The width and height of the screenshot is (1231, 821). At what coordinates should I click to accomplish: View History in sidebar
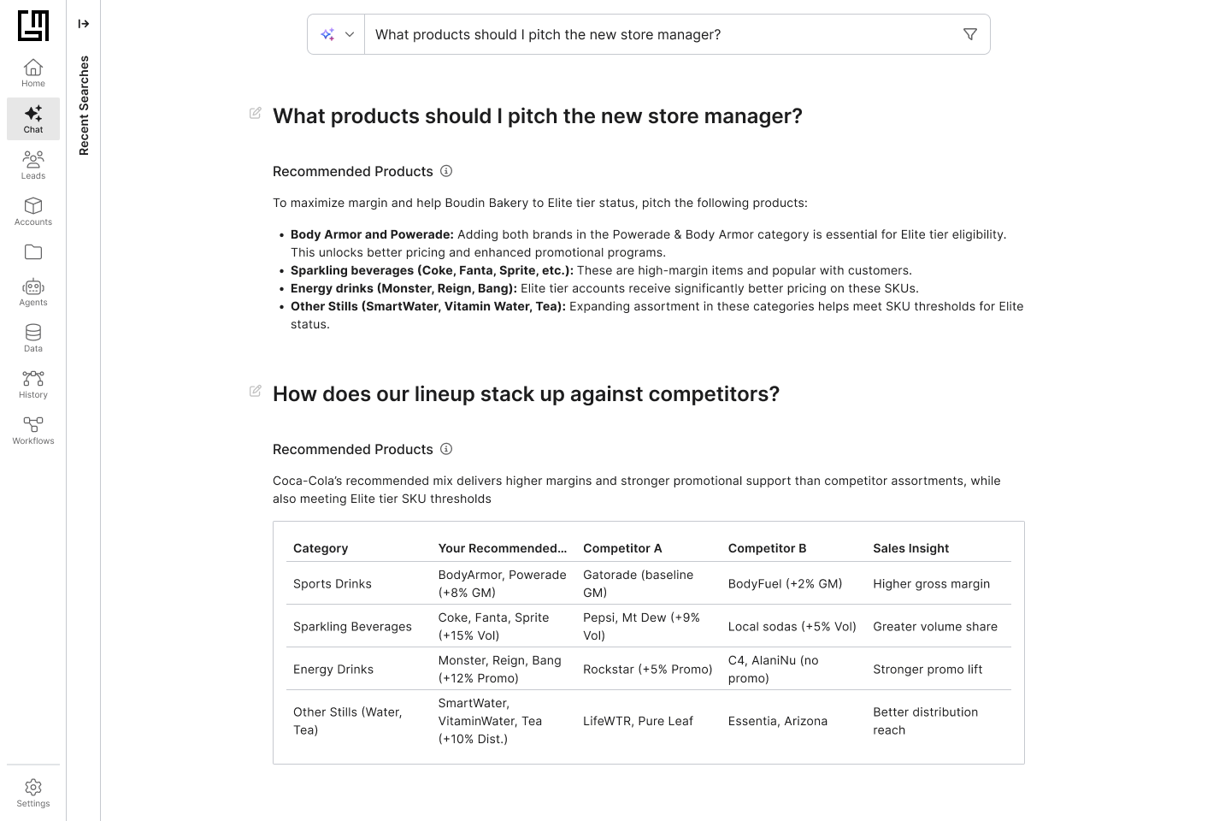(x=33, y=384)
